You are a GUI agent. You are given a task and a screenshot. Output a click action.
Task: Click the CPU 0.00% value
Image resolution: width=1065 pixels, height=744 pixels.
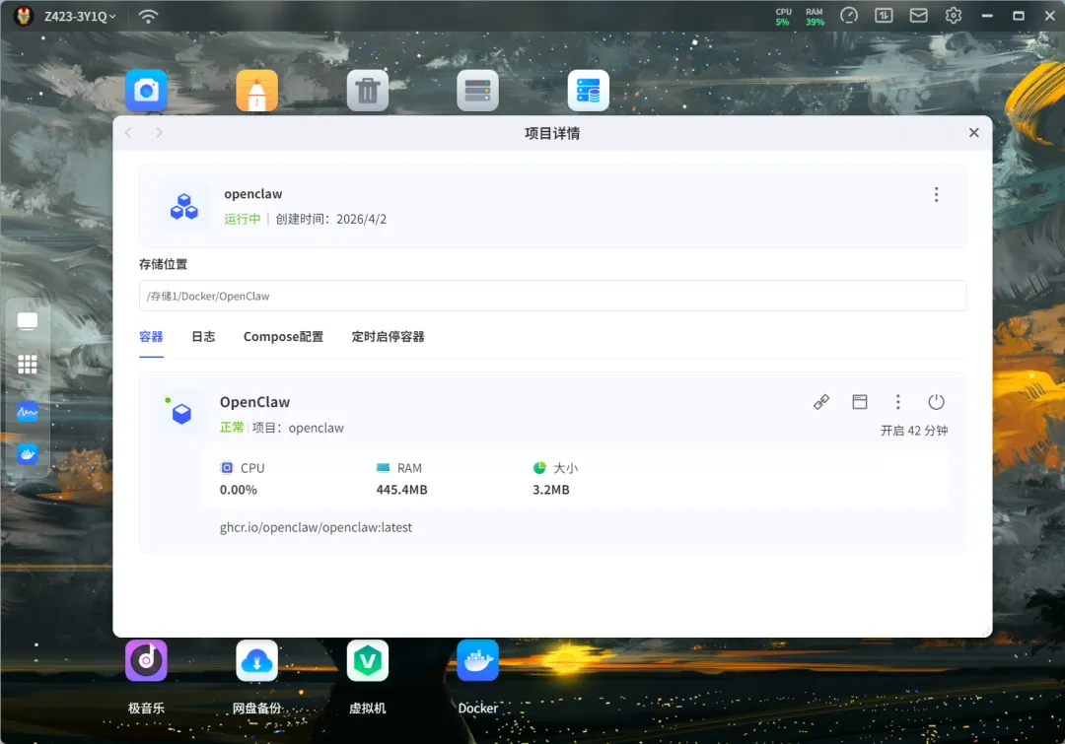point(239,490)
